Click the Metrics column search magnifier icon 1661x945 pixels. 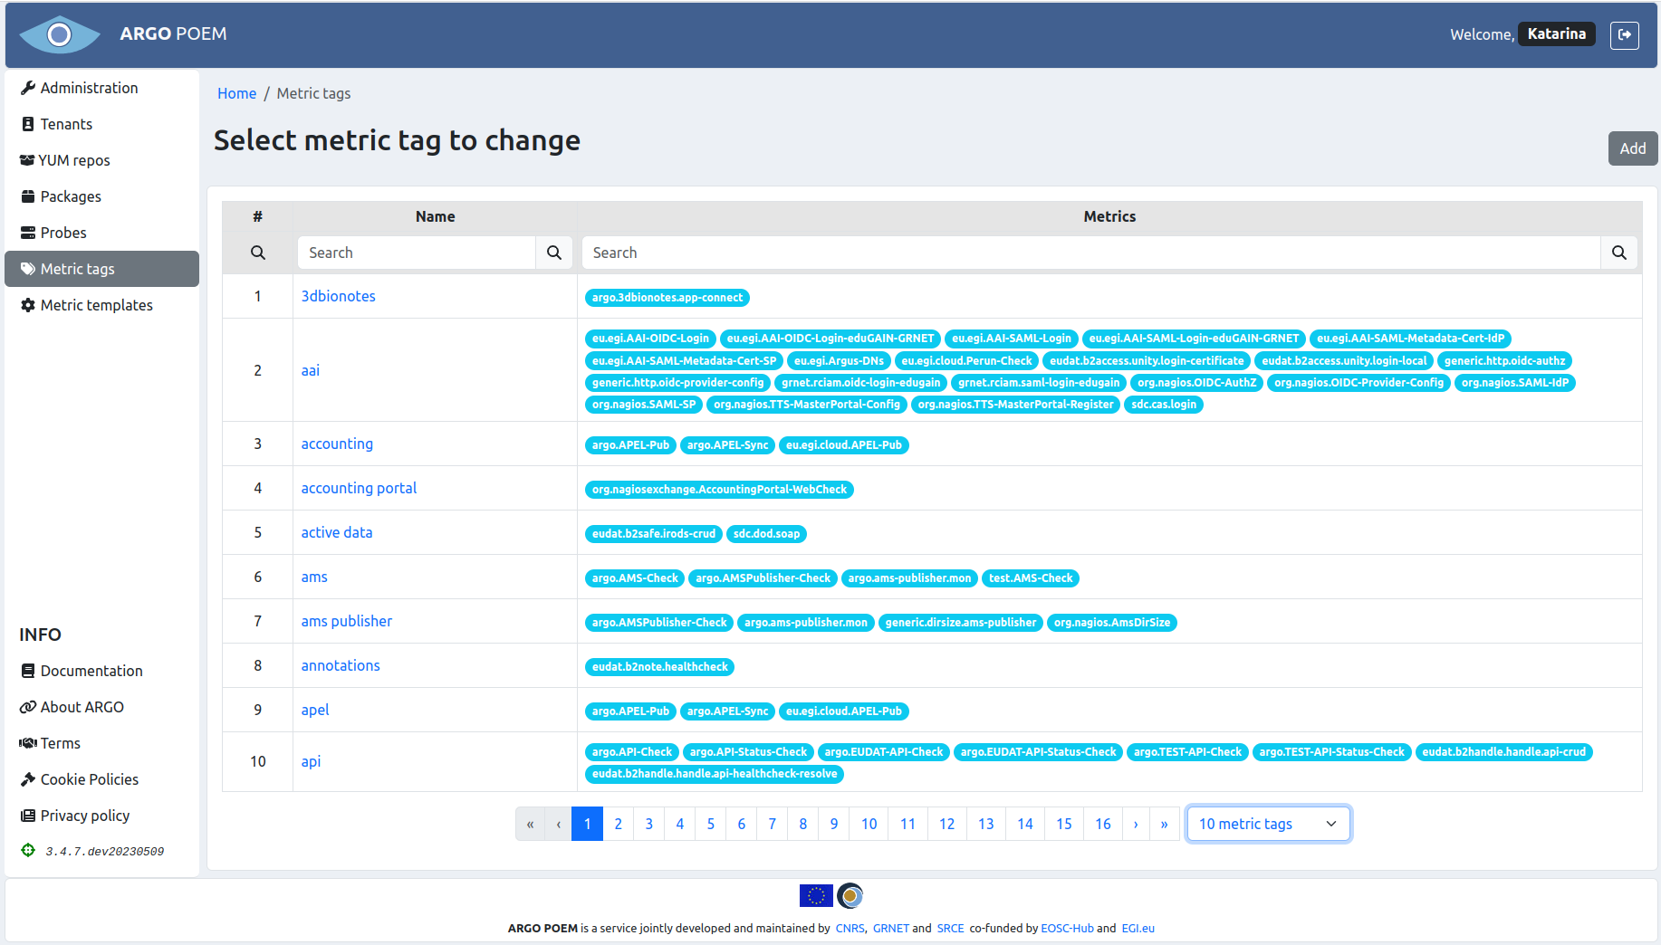point(1618,253)
